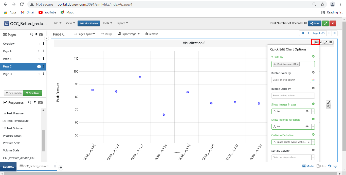Open the Visualization 6 hamburger menu
Image resolution: width=346 pixels, height=175 pixels.
[x=331, y=42]
